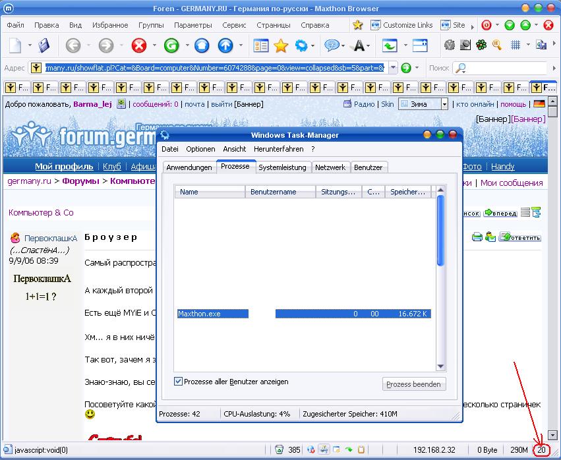This screenshot has height=460, width=561.
Task: Expand the address bar history dropdown
Action: 393,68
